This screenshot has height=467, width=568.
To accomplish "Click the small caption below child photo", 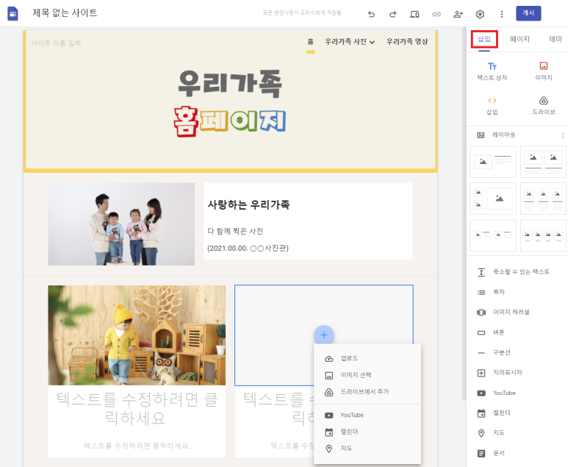I will [137, 446].
